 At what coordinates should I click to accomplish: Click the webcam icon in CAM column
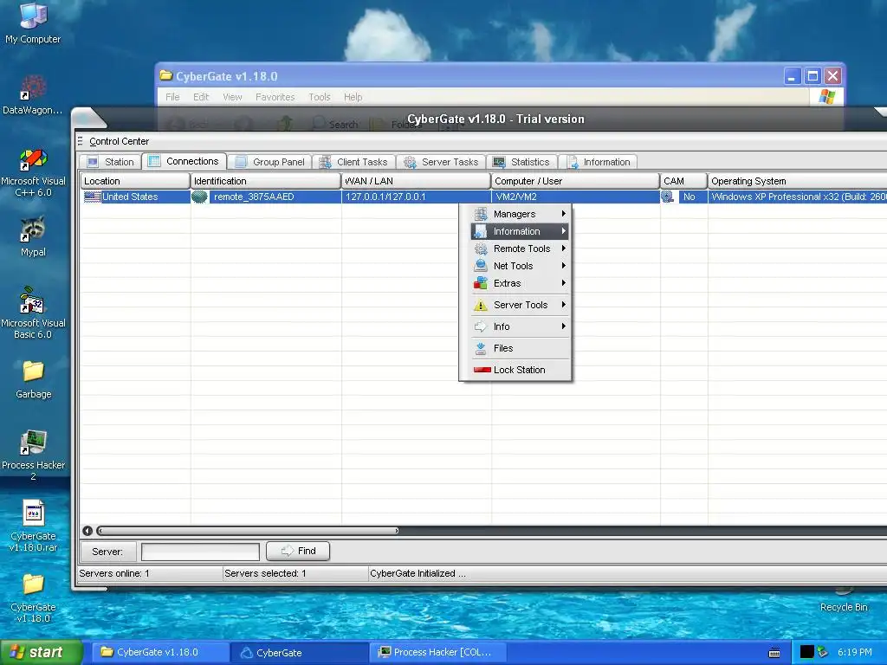pyautogui.click(x=668, y=197)
